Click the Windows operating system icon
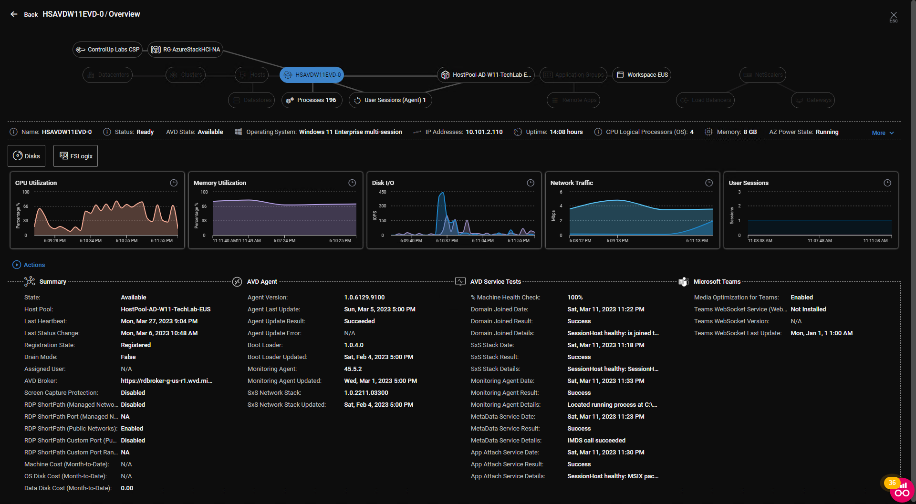Viewport: 916px width, 504px height. [238, 132]
